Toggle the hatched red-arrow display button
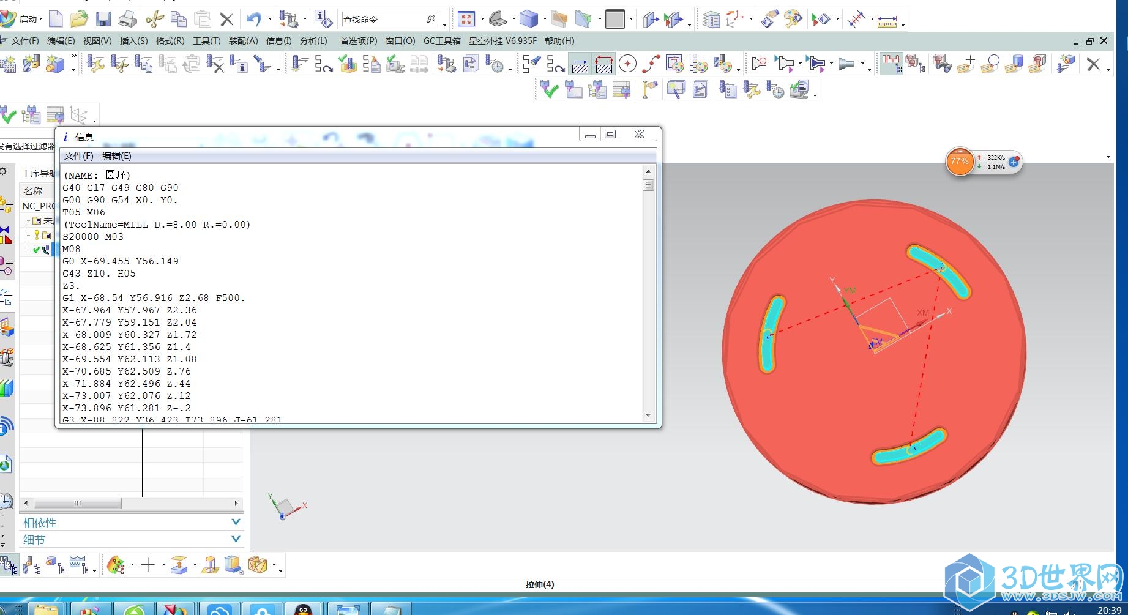This screenshot has width=1128, height=615. pyautogui.click(x=603, y=64)
